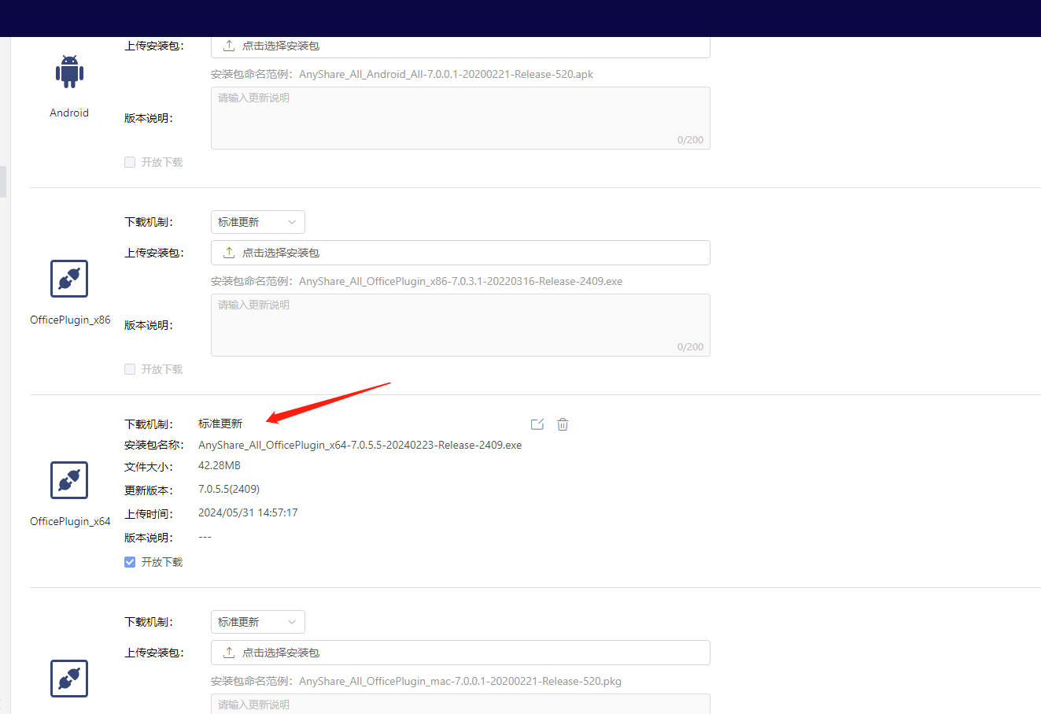Click upload arrow icon in OfficePlugin_x86 row
The height and width of the screenshot is (714, 1041).
pos(229,253)
